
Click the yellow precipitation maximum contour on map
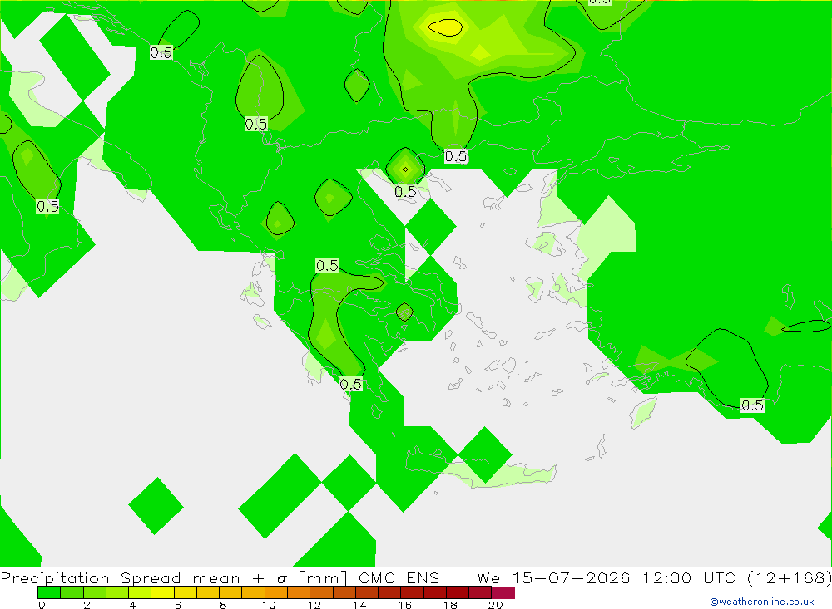click(446, 27)
